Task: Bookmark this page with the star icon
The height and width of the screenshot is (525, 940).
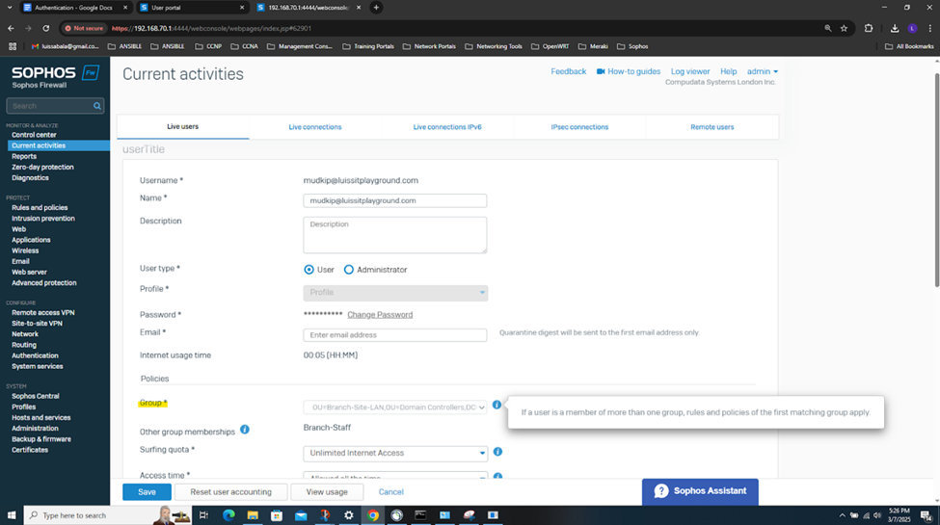Action: coord(845,28)
